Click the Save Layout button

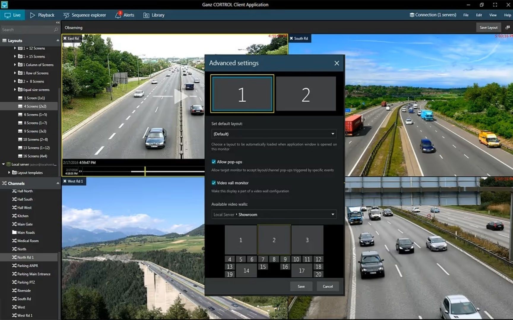coord(488,27)
